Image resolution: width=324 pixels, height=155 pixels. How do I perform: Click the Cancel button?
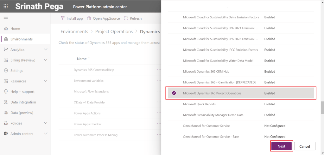point(304,146)
